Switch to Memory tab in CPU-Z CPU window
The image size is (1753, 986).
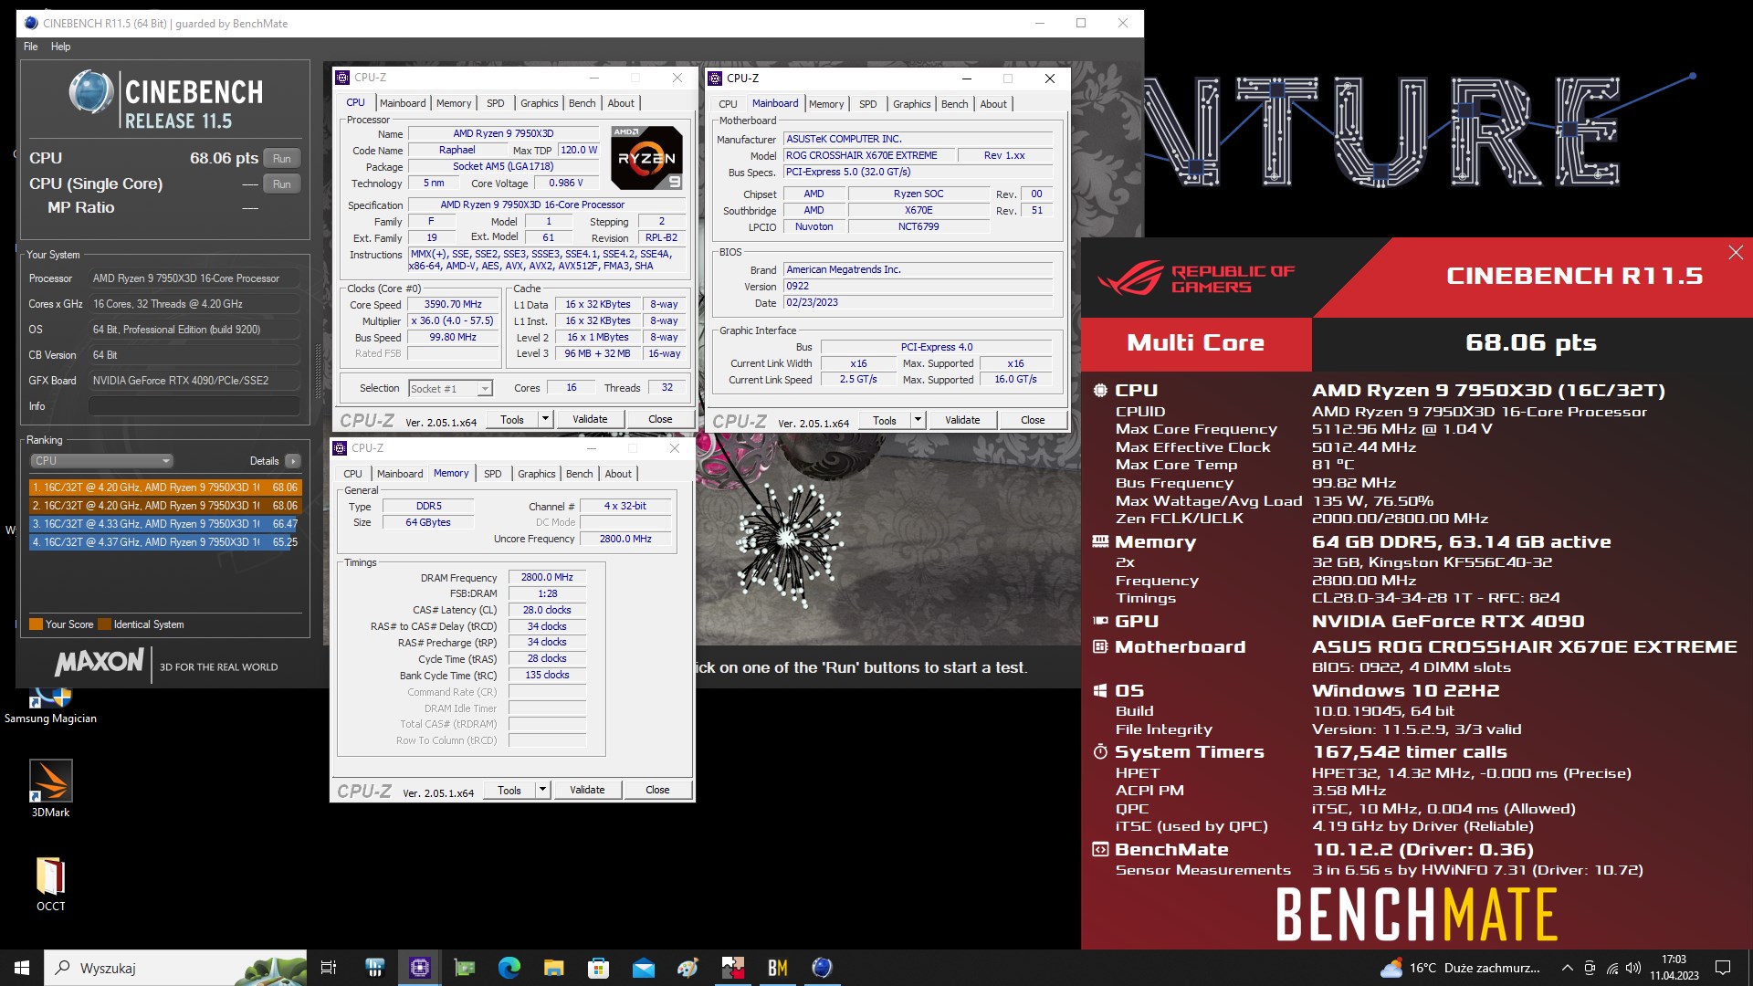[454, 103]
